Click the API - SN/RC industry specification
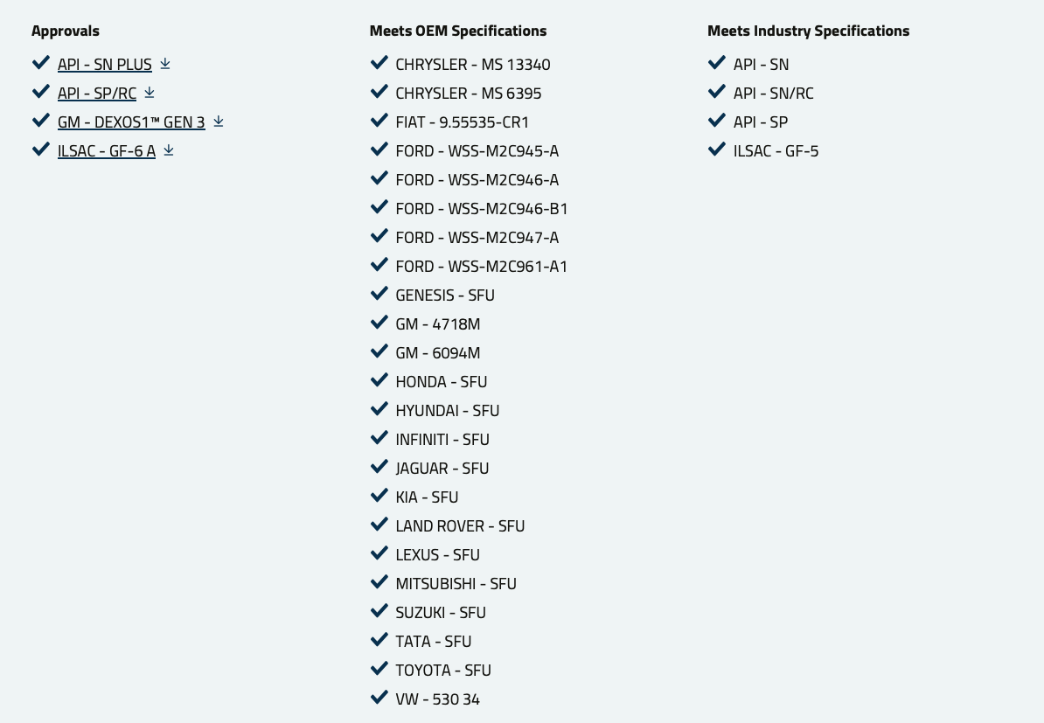The height and width of the screenshot is (723, 1044). 774,94
